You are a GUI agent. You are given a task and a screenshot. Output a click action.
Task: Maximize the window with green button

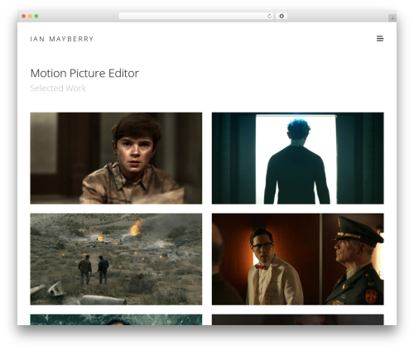coord(36,16)
